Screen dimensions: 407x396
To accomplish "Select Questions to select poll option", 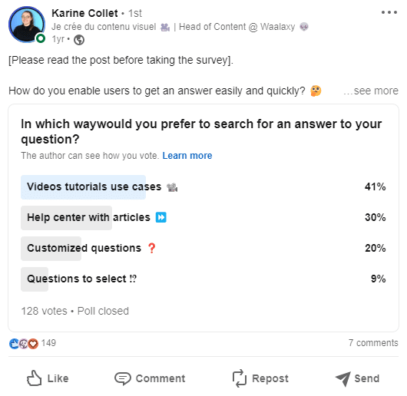I will pos(203,279).
